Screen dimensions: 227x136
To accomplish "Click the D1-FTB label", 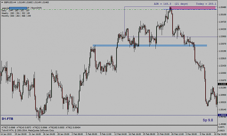I will point(7,119).
